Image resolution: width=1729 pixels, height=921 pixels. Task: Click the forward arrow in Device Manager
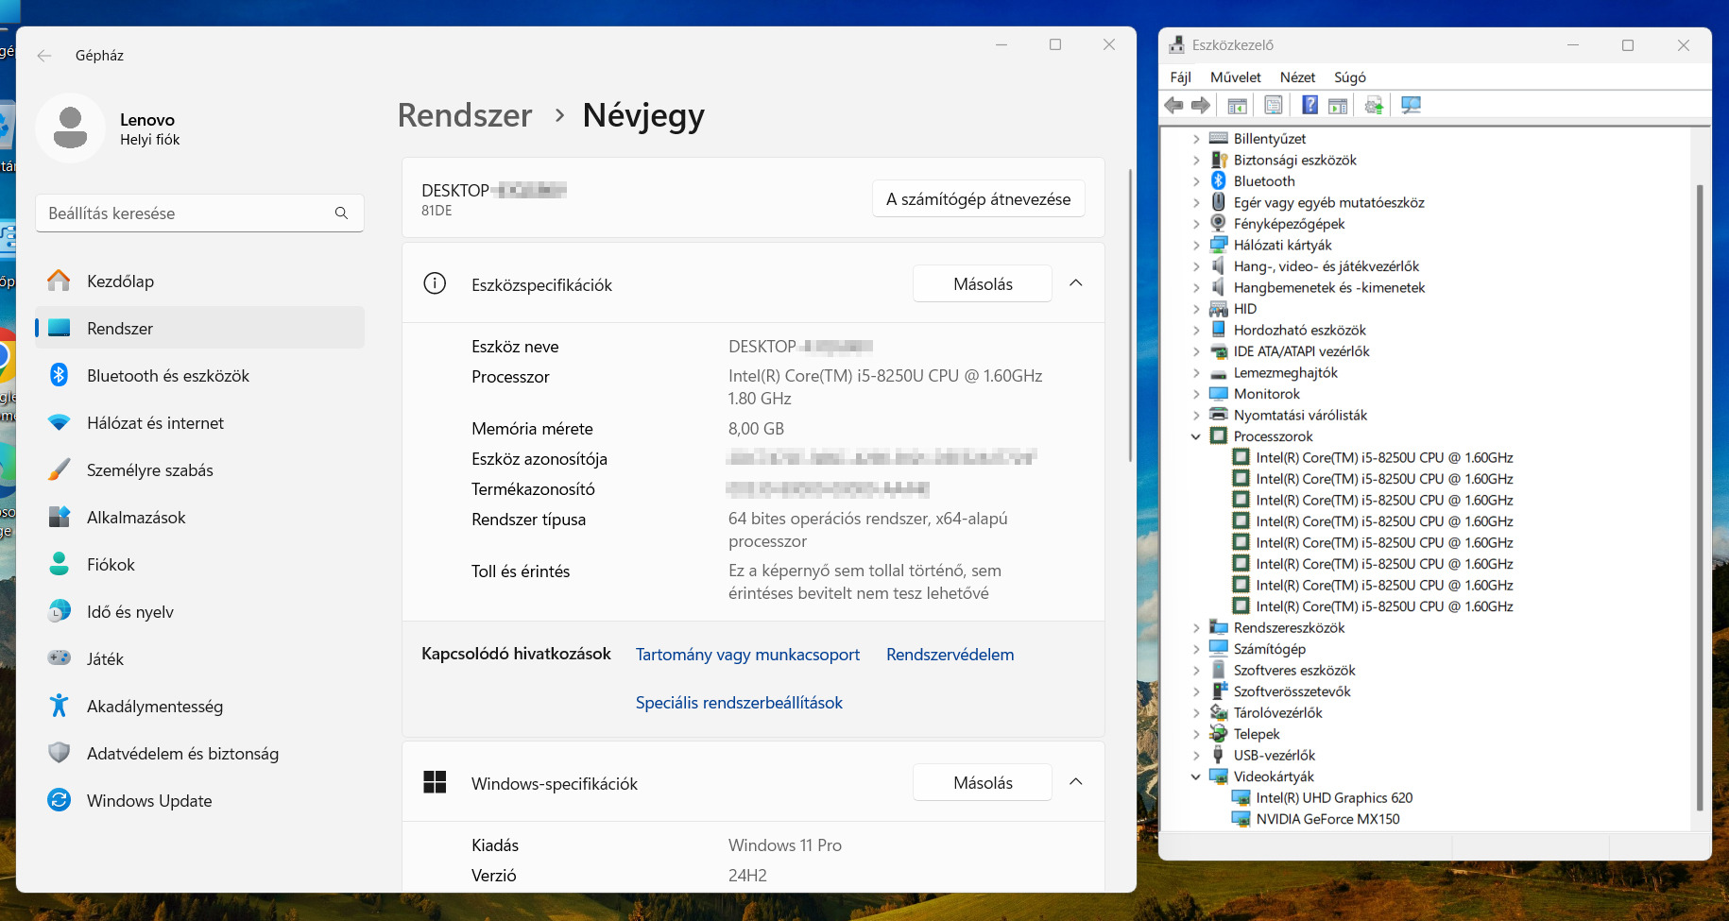(x=1201, y=106)
